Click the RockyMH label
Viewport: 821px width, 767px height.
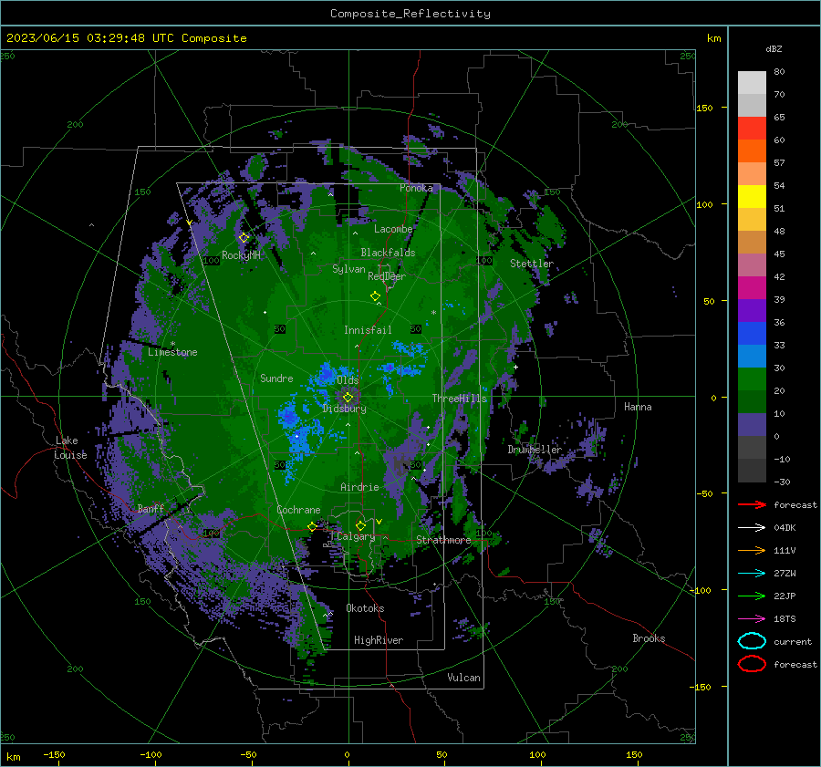pos(241,255)
